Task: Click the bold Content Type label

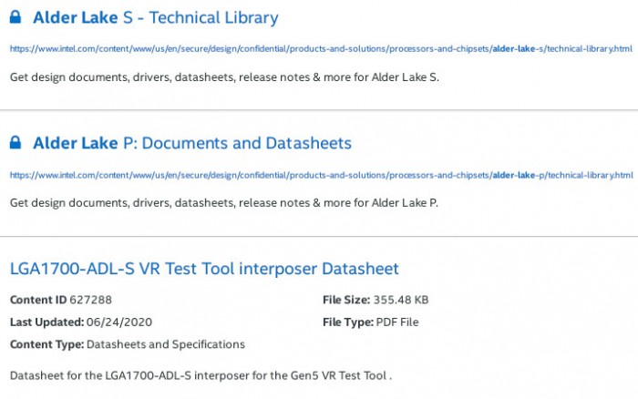Action: (x=46, y=344)
